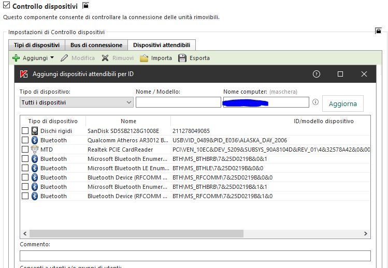388x268 pixels.
Task: Click the Modifica toolbar label
Action: tap(83, 58)
